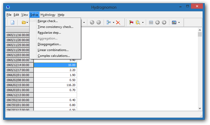This screenshot has height=125, width=210.
Task: Choose Regularize step... menu item
Action: pyautogui.click(x=55, y=33)
